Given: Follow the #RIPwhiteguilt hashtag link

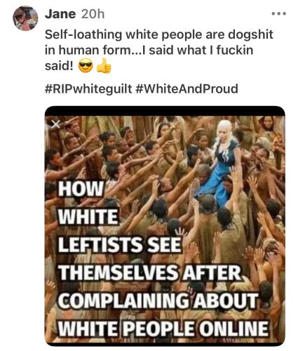Looking at the screenshot, I should click(x=88, y=89).
